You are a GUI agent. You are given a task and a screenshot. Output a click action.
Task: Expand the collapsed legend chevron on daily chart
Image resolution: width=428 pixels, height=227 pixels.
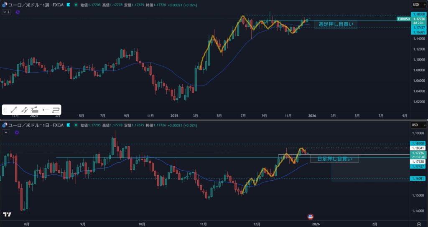pyautogui.click(x=6, y=132)
